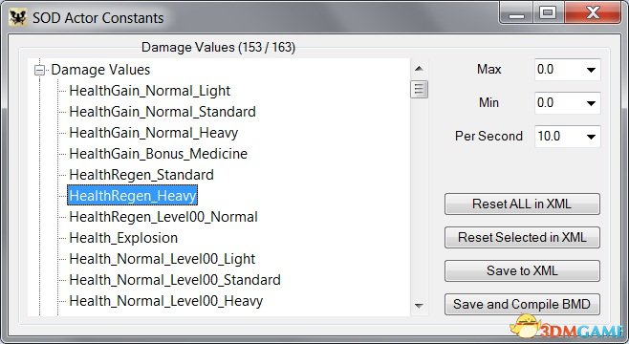This screenshot has width=629, height=344.
Task: Select HealthGain_Bonus_Medicine item
Action: point(158,154)
